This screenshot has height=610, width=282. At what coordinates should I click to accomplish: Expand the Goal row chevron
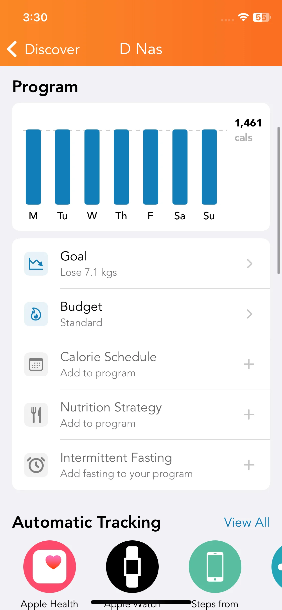[x=249, y=264]
